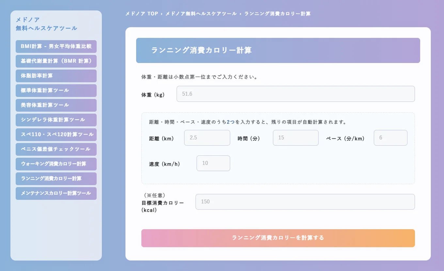The image size is (444, 271).
Task: Open the スペ110・スペ120計算ツール
Action: point(56,135)
